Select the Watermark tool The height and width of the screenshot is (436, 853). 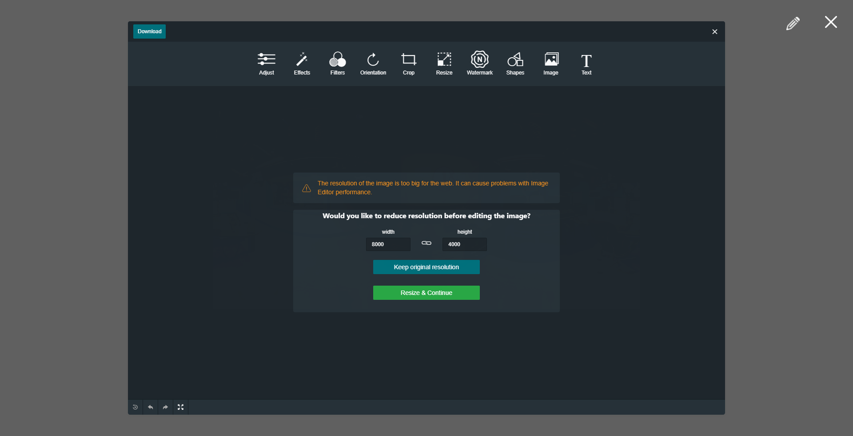(x=479, y=63)
